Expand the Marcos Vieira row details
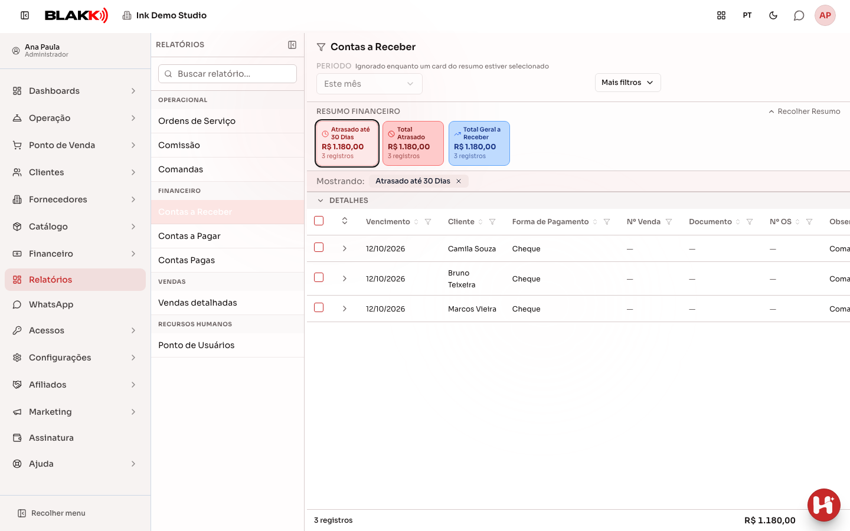Viewport: 850px width, 531px height. [x=345, y=309]
